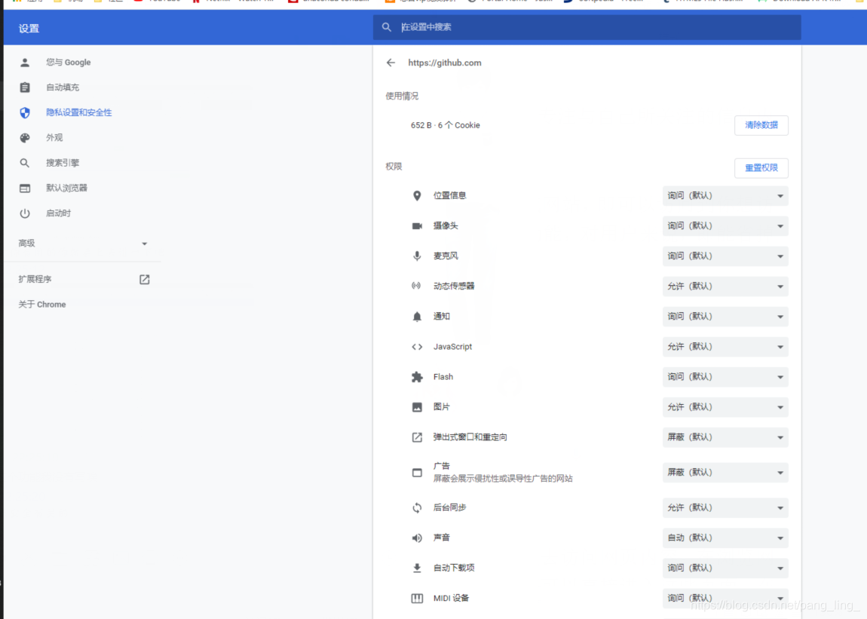This screenshot has width=867, height=619.
Task: Open 默认浏览器 settings section
Action: [x=66, y=188]
